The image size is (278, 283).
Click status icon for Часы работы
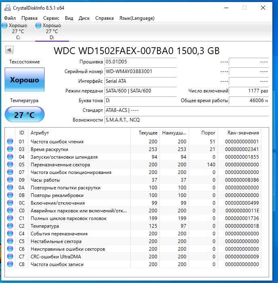pyautogui.click(x=10, y=180)
